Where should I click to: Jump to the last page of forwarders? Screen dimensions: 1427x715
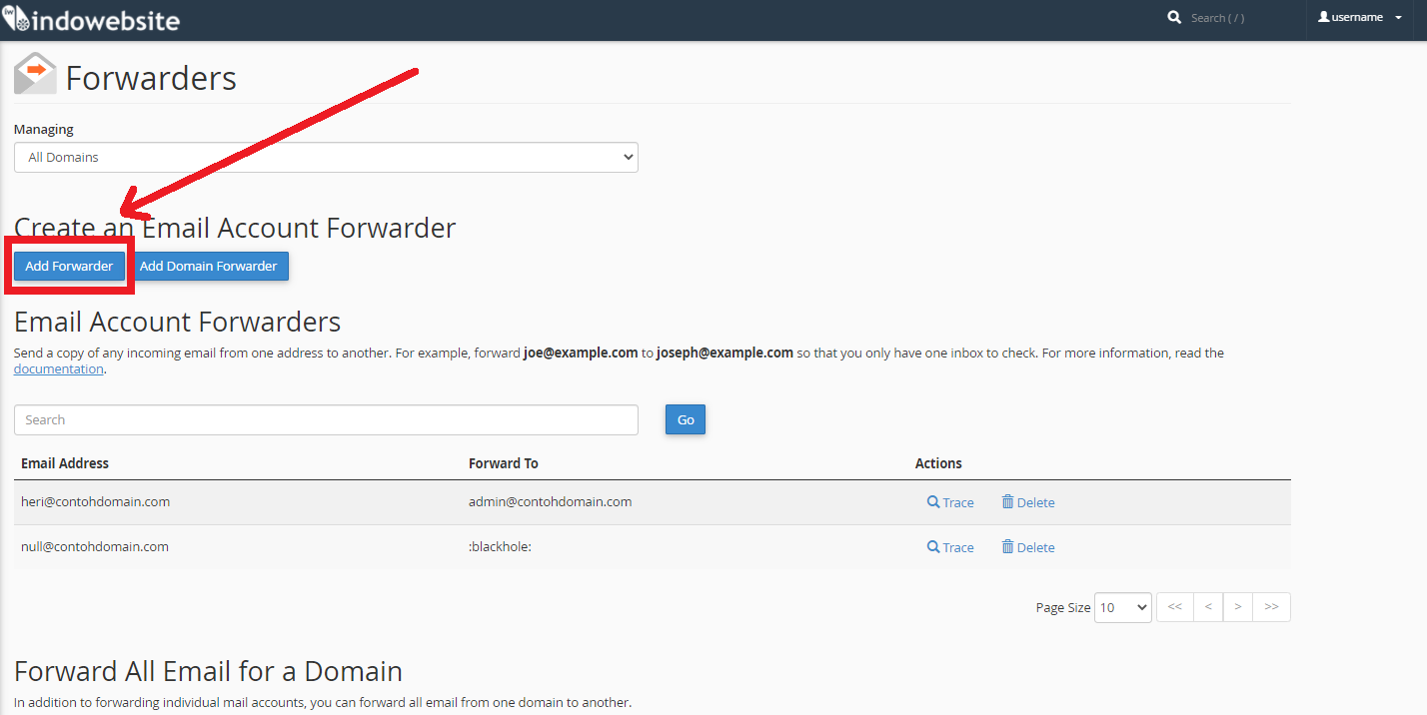(1271, 606)
